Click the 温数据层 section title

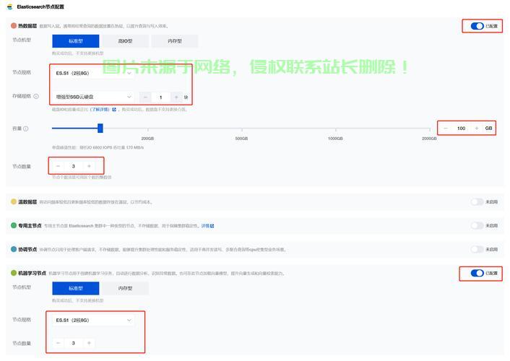27,201
